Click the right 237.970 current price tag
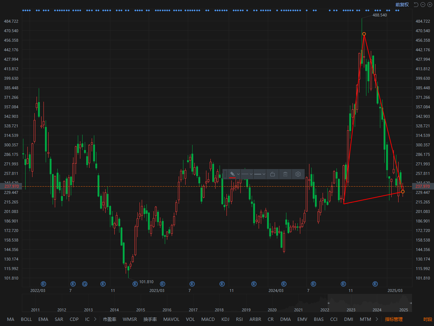 click(423, 186)
